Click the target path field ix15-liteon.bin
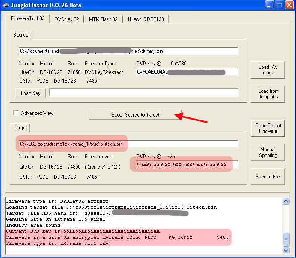296x258 pixels. click(129, 144)
